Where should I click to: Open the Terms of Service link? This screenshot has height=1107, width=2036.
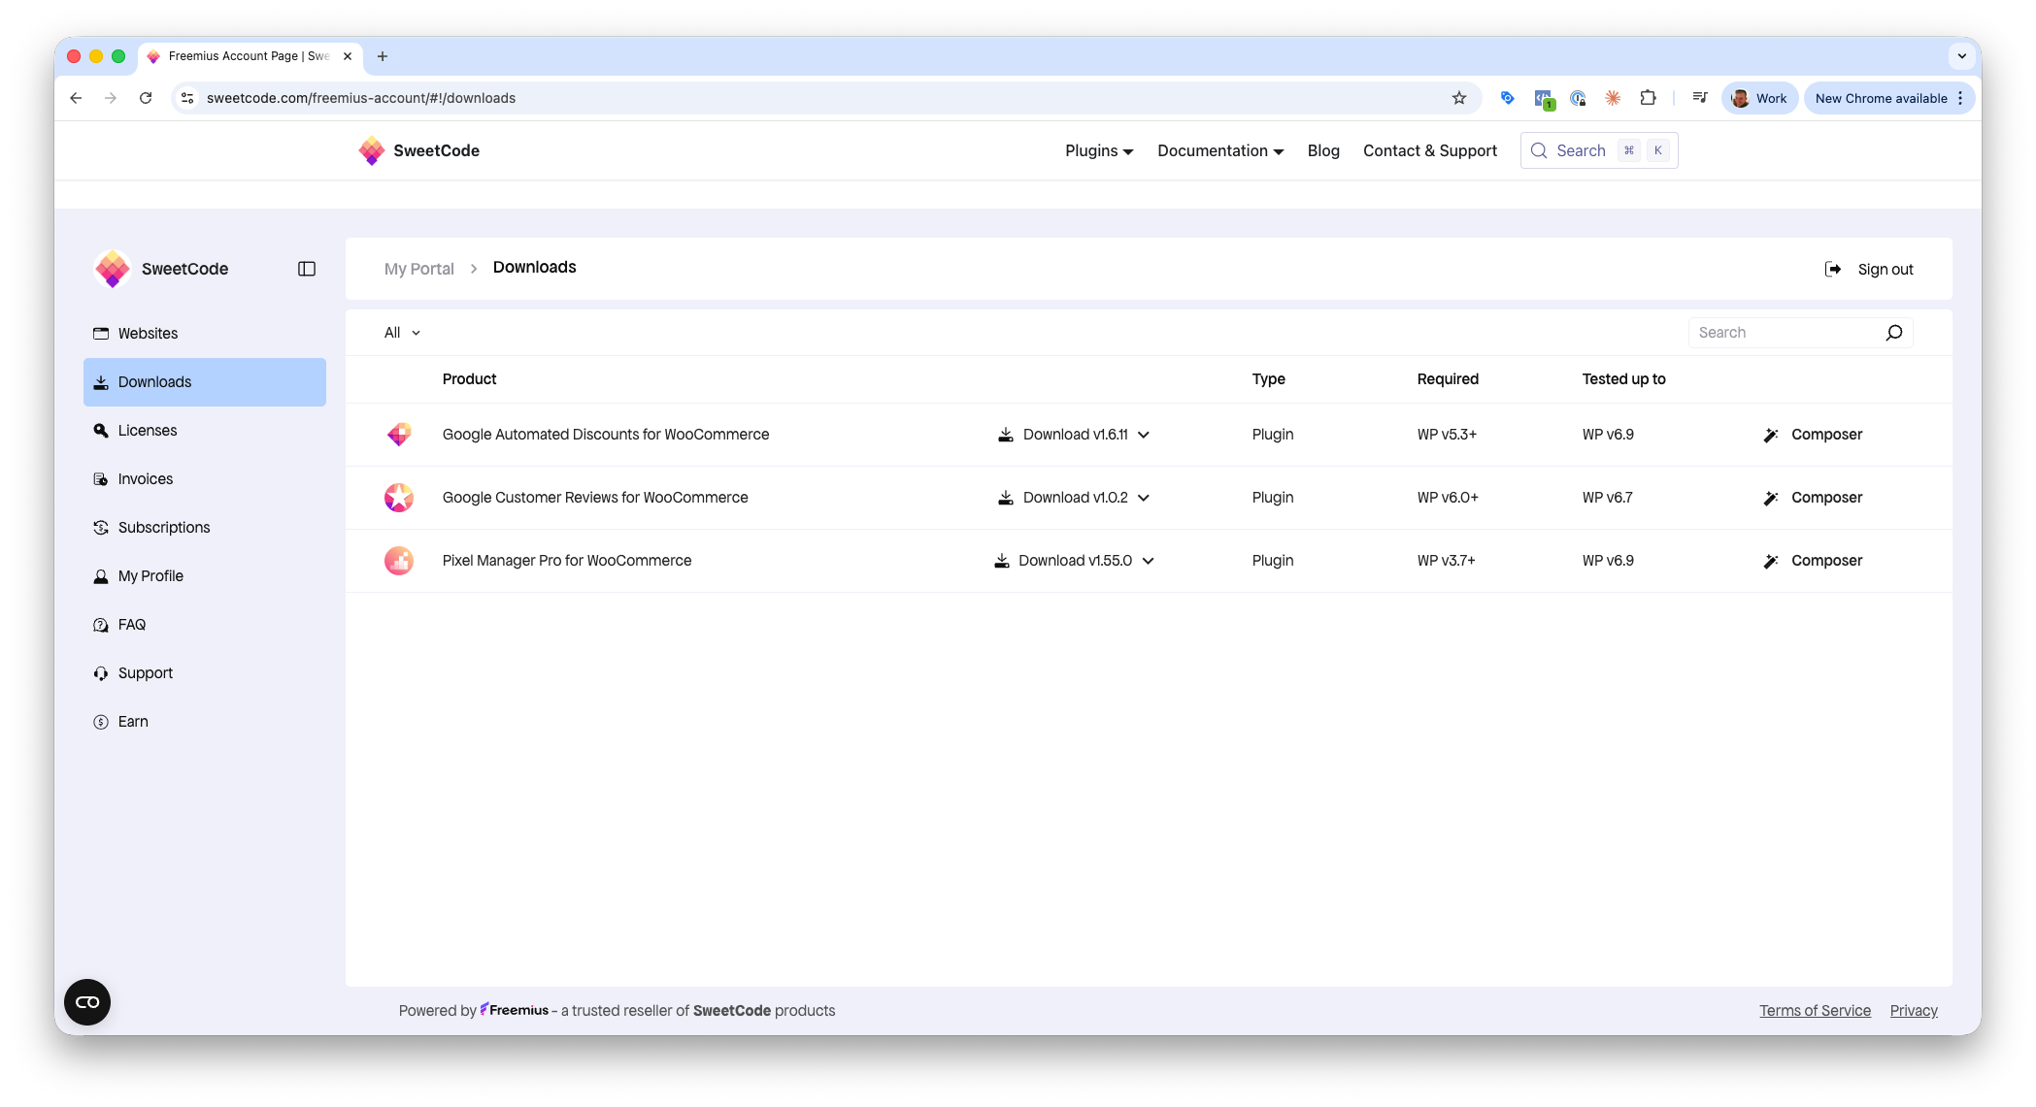point(1815,1010)
